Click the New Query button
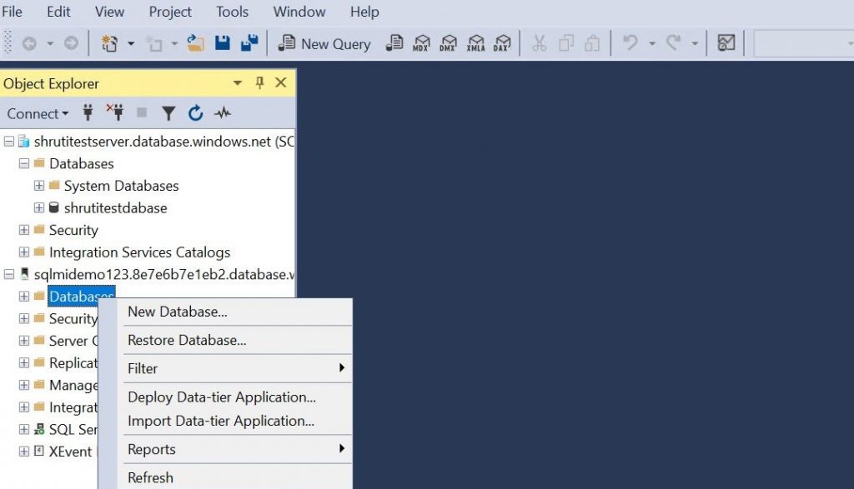854x489 pixels. 324,44
